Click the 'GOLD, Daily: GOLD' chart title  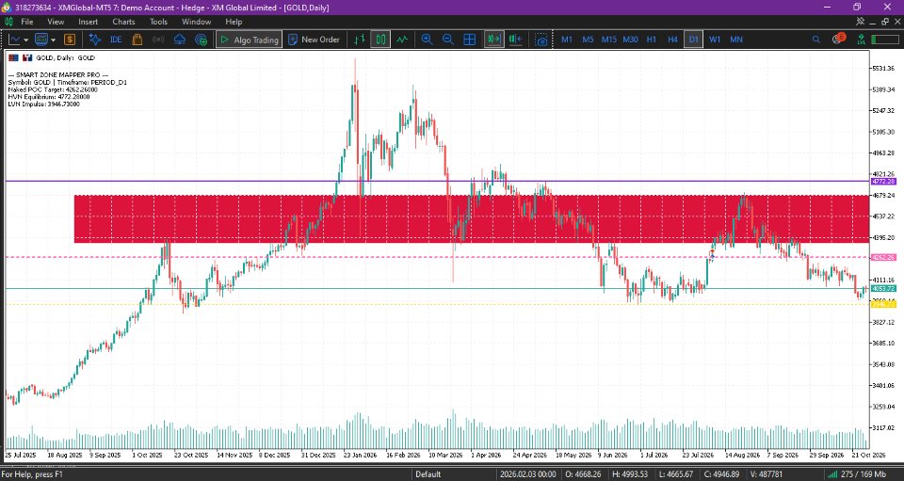(65, 57)
